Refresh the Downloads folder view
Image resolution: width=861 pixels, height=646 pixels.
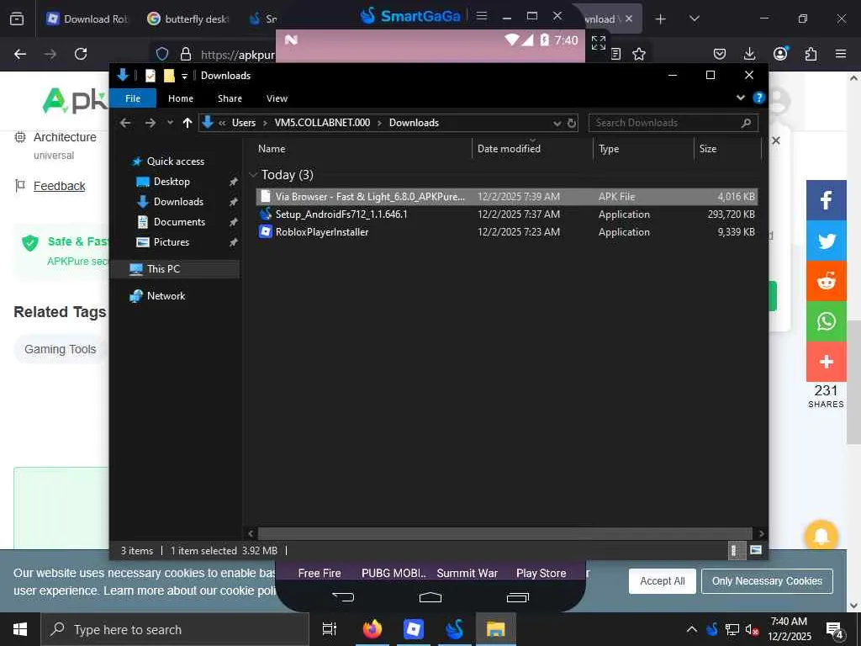pyautogui.click(x=572, y=123)
